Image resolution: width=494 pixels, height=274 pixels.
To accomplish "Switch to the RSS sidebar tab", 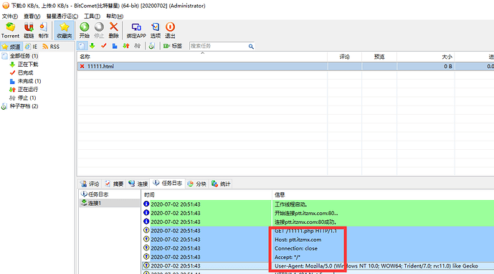I will [x=51, y=47].
